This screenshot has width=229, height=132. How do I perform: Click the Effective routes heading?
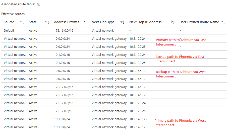13,14
